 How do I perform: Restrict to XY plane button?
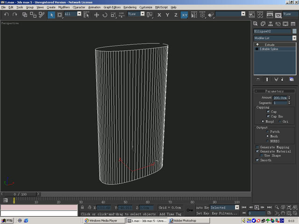coord(185,15)
